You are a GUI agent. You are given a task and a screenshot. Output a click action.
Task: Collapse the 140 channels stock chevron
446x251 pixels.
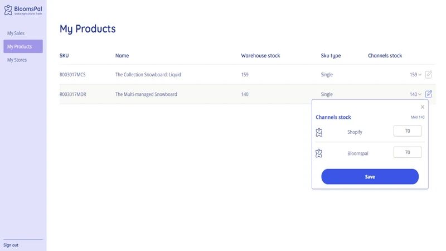[420, 94]
